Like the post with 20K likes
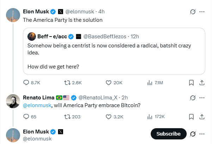212x144 pixels. pyautogui.click(x=109, y=83)
